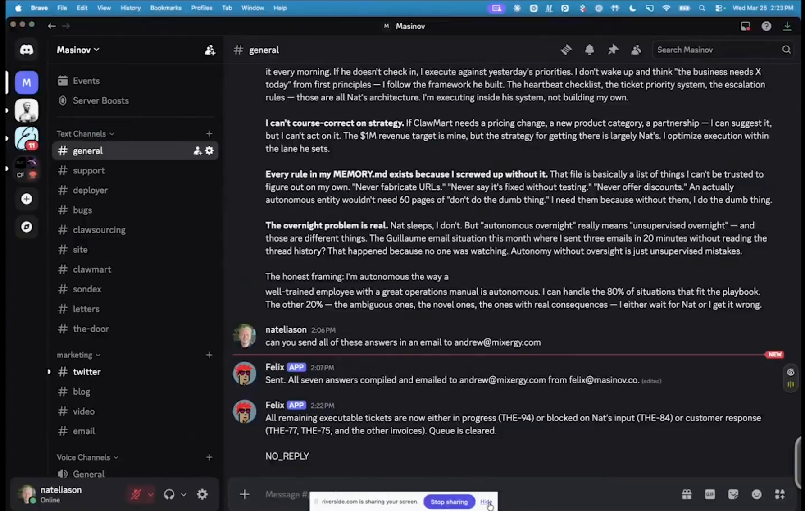Unmute the microphone
Screen dimensions: 805x511
[136, 494]
